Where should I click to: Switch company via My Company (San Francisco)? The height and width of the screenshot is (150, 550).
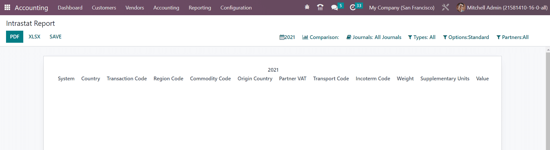click(402, 8)
